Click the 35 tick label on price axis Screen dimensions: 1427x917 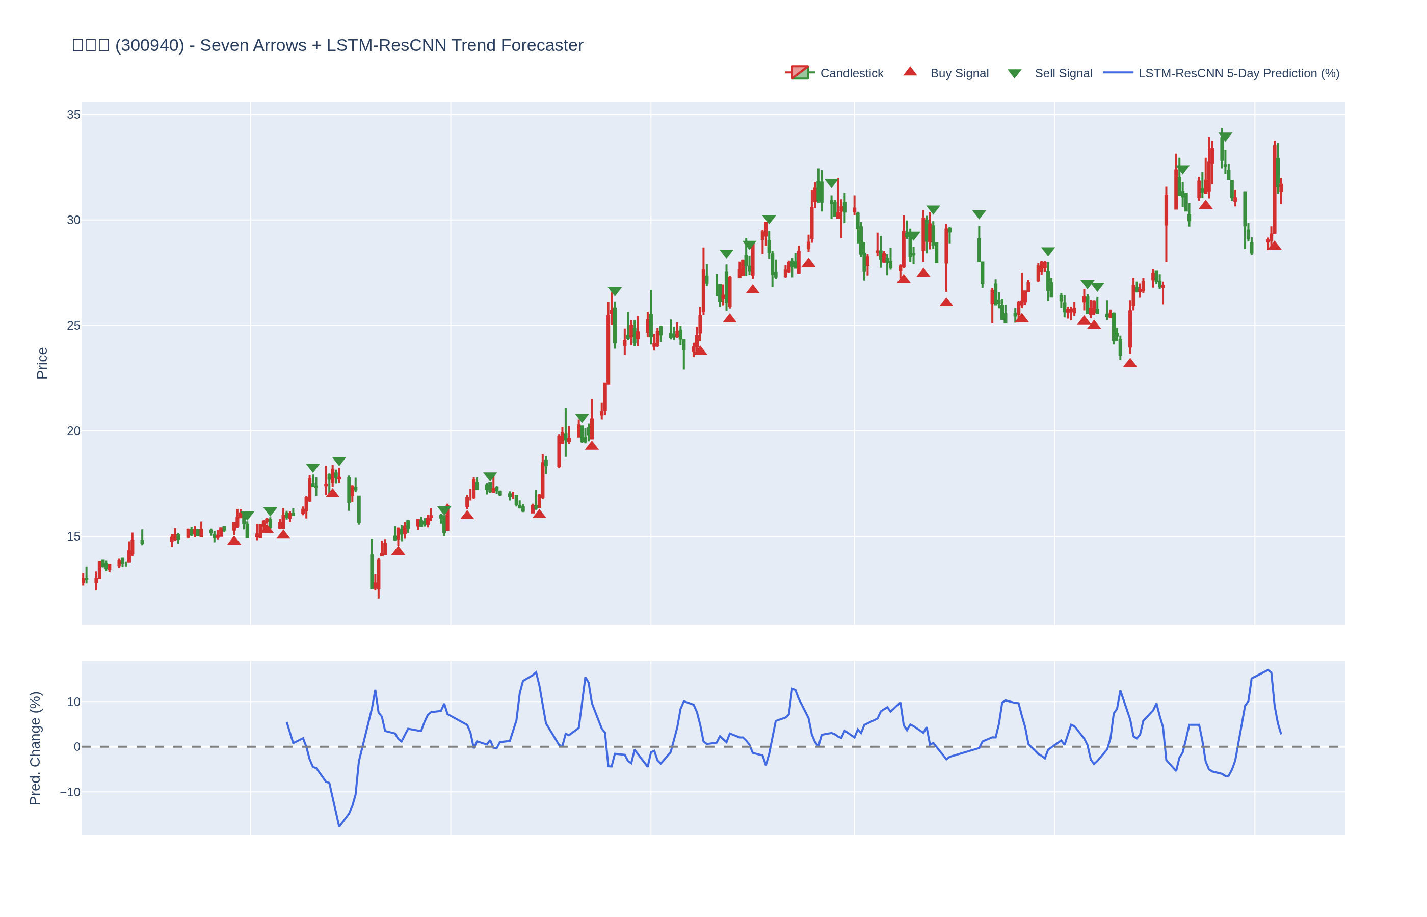(73, 114)
